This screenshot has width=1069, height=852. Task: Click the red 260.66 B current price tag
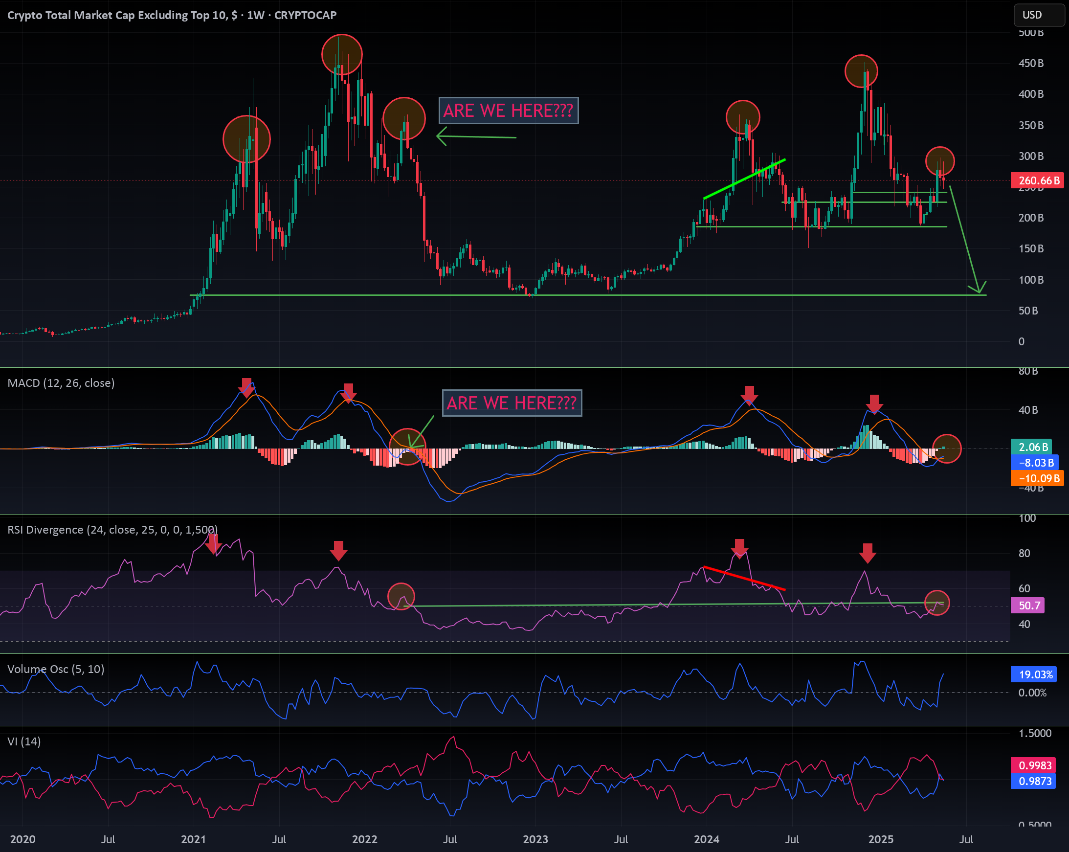(1037, 180)
